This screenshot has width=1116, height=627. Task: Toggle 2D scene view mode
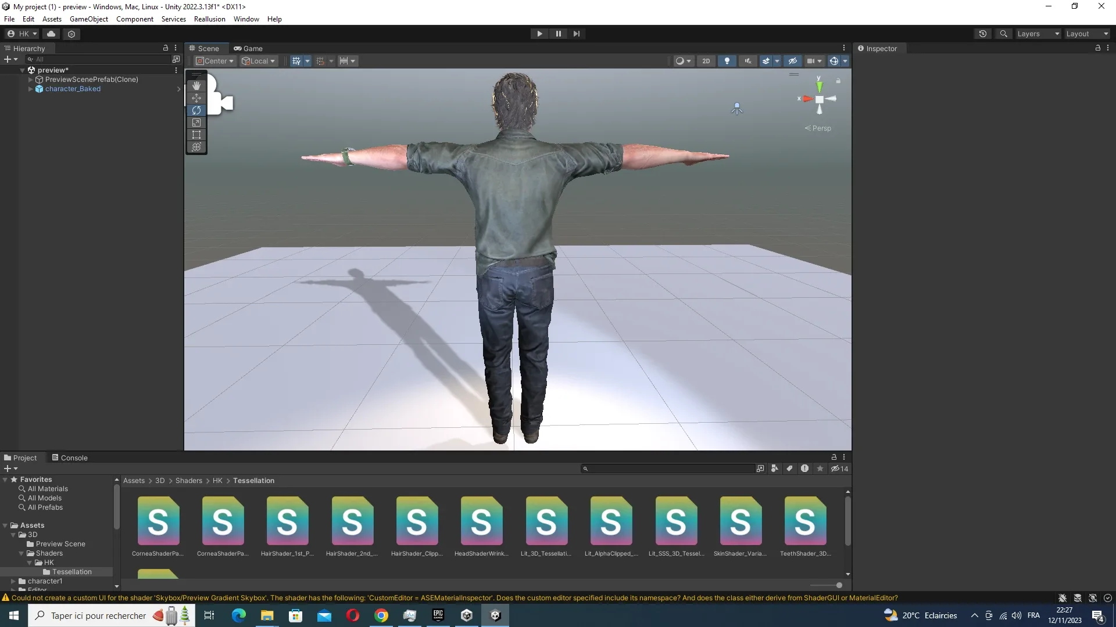coord(706,61)
